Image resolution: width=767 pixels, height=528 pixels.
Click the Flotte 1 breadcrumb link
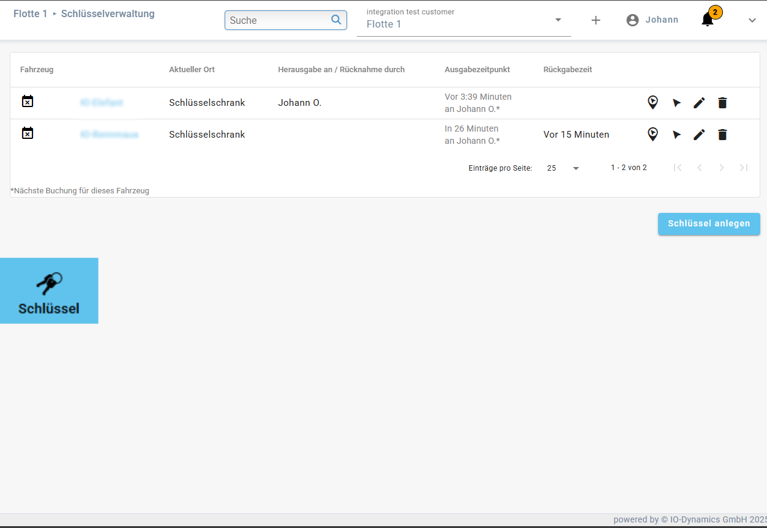click(x=30, y=13)
